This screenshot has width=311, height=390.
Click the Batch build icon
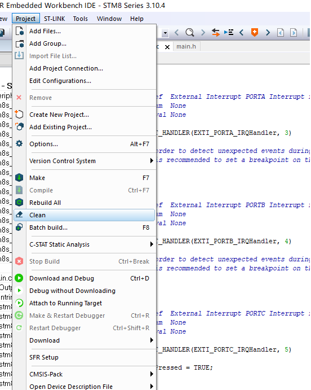point(19,227)
